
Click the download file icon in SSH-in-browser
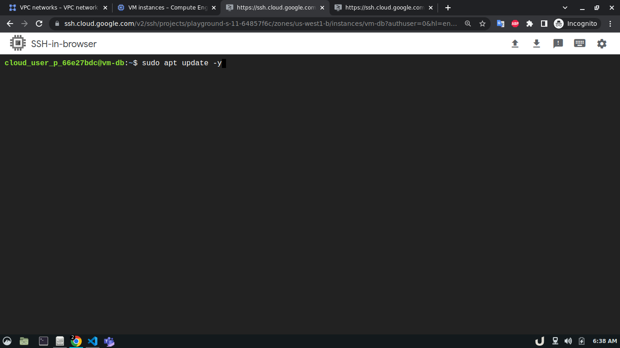pyautogui.click(x=536, y=43)
